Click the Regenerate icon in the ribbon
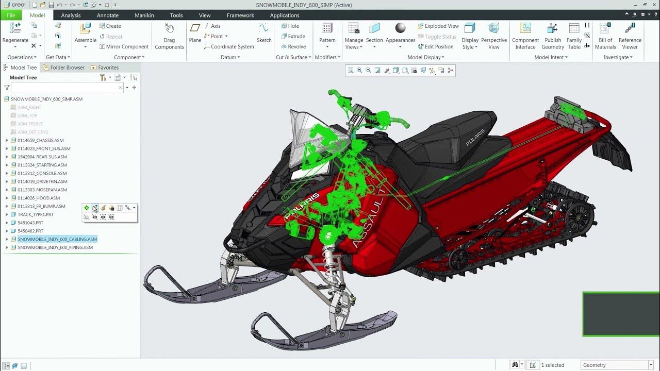The width and height of the screenshot is (660, 371). click(x=15, y=28)
